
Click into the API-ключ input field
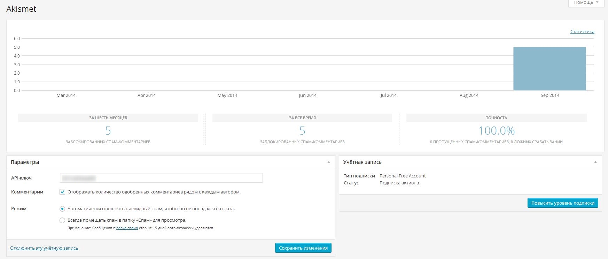point(161,178)
